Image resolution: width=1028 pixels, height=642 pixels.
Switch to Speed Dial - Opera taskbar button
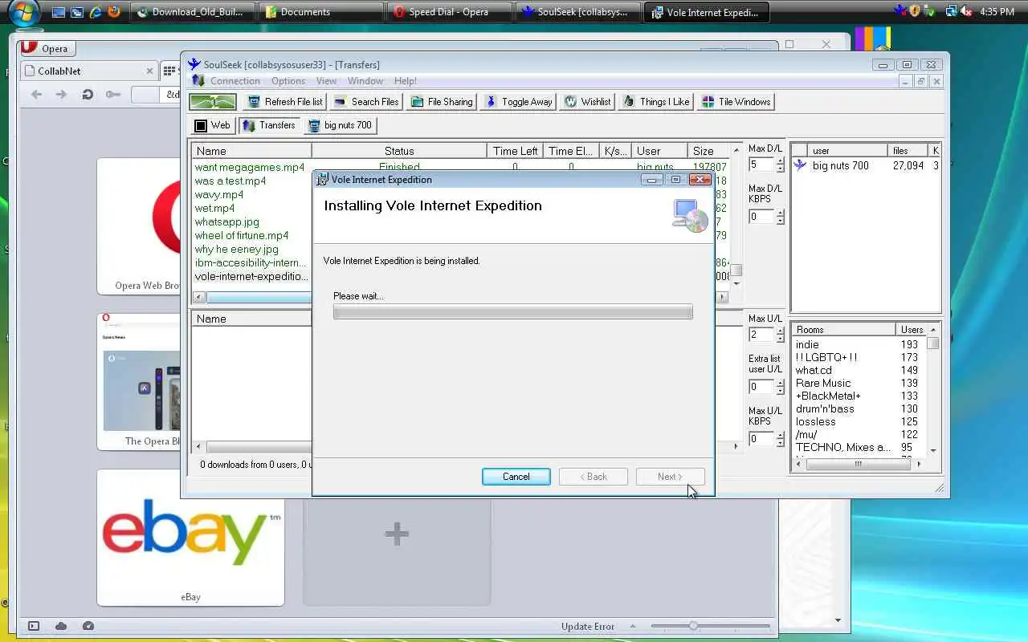[x=447, y=12]
